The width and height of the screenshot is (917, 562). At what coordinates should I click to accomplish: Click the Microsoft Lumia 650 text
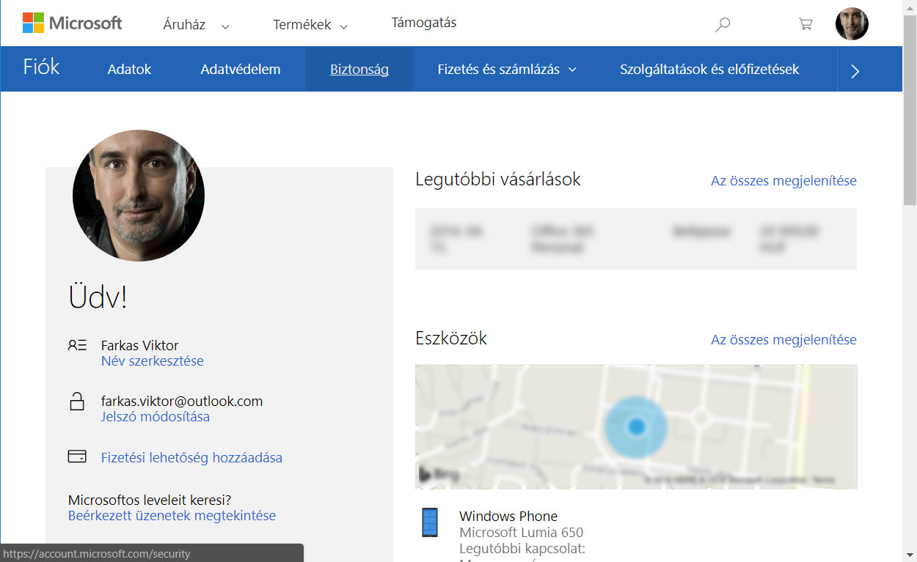tap(522, 533)
